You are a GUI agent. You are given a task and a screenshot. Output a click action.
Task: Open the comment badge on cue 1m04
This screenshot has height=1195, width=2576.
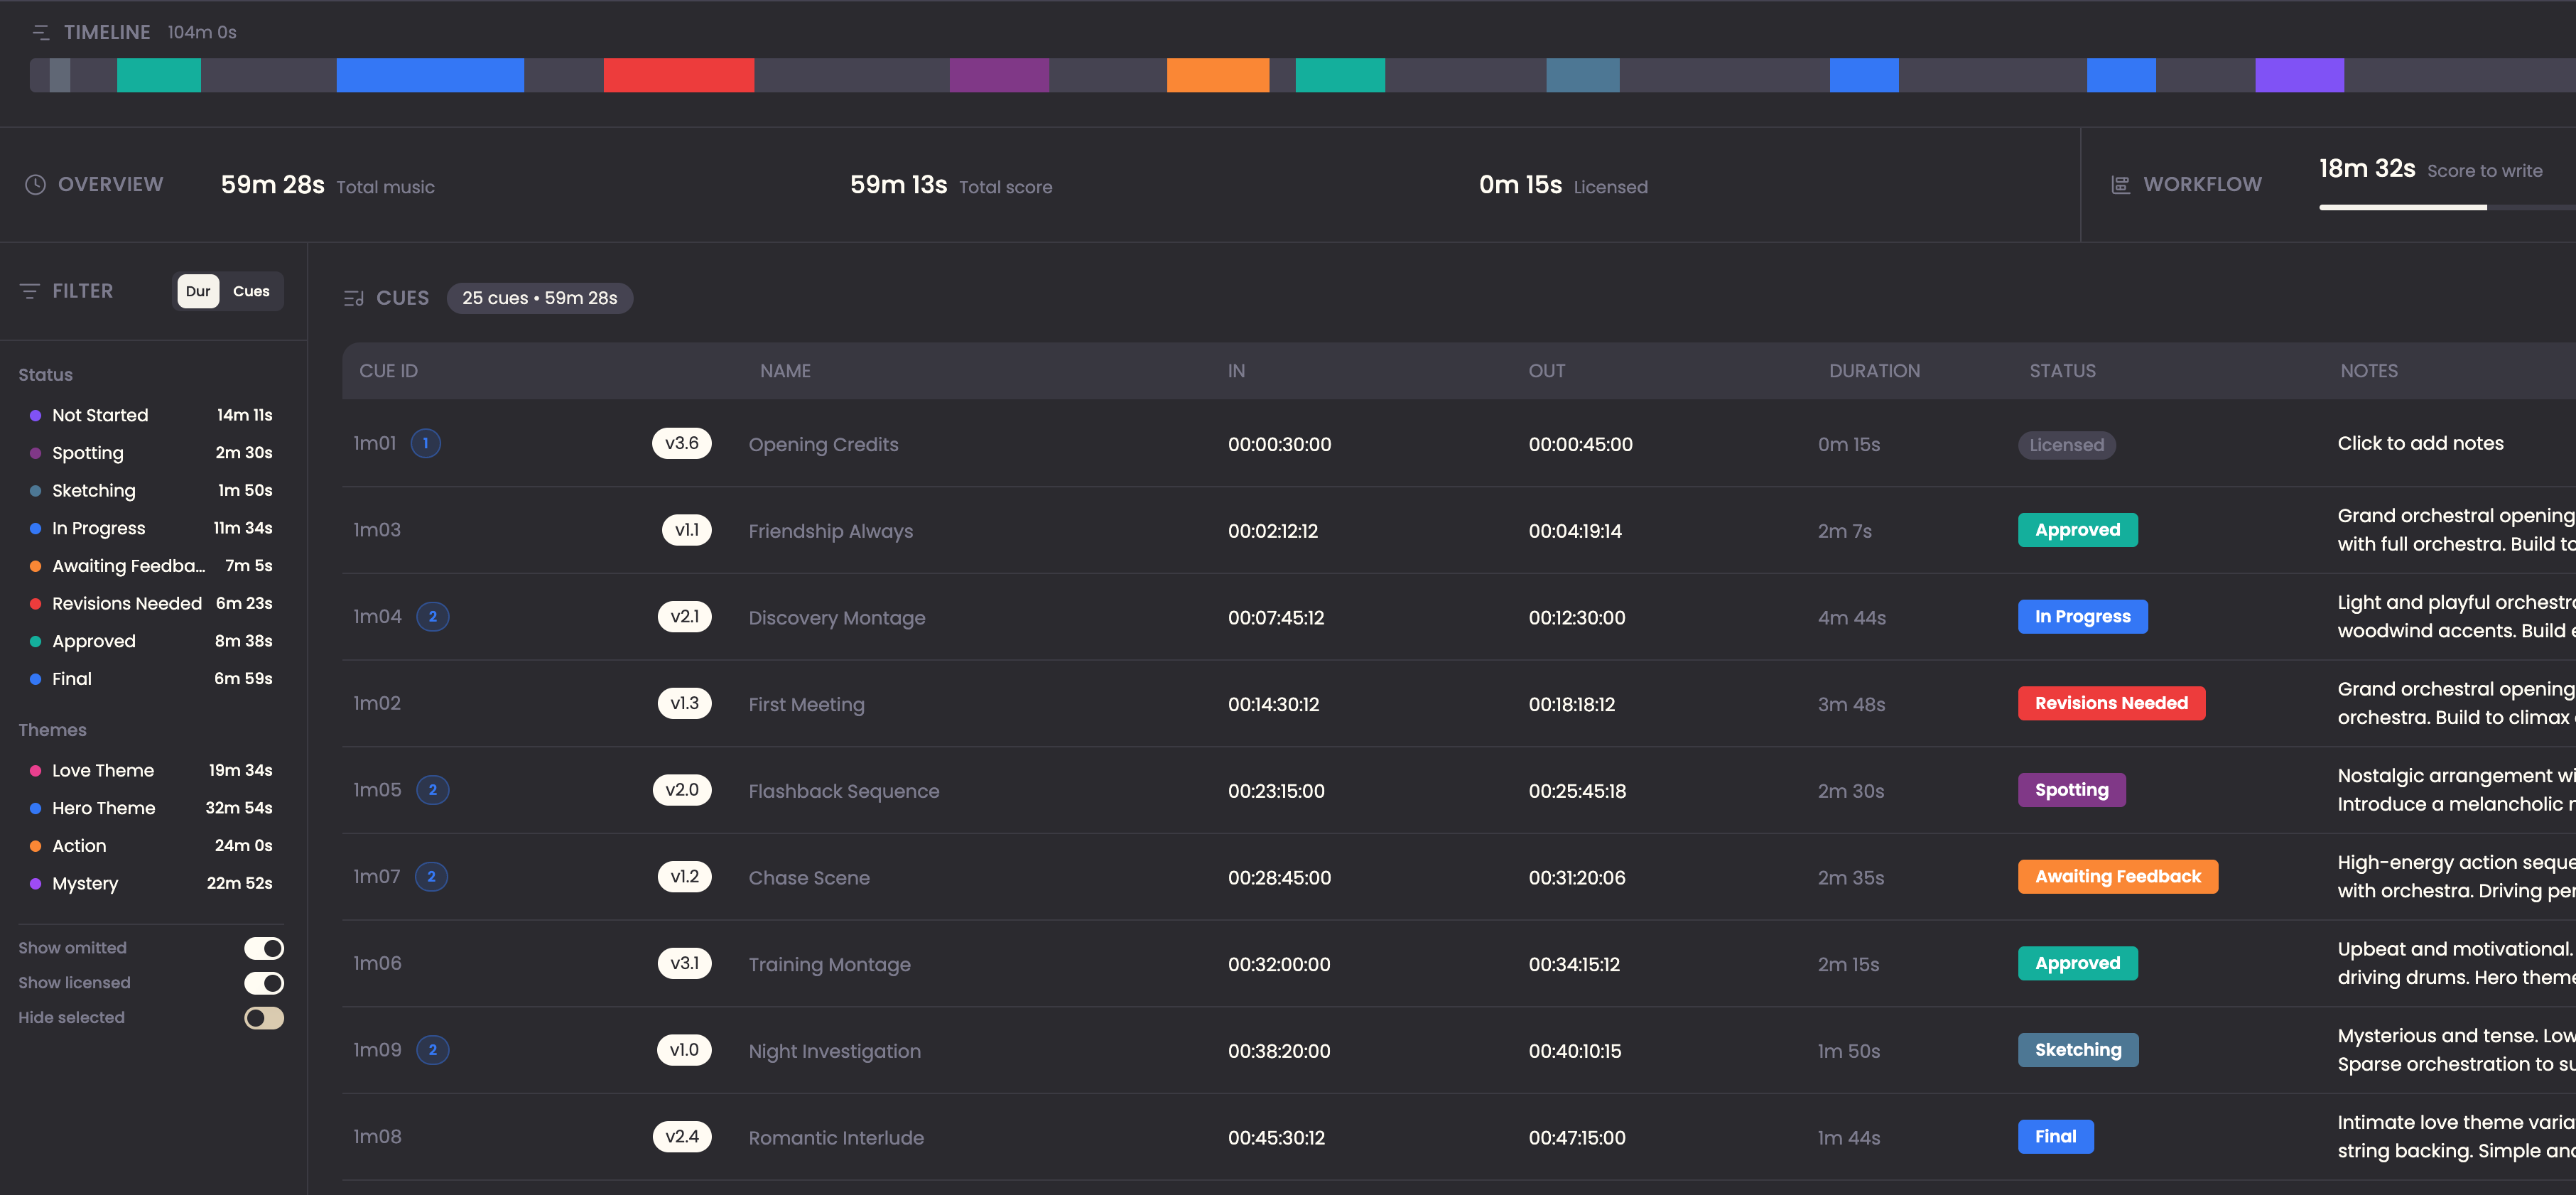pos(432,616)
